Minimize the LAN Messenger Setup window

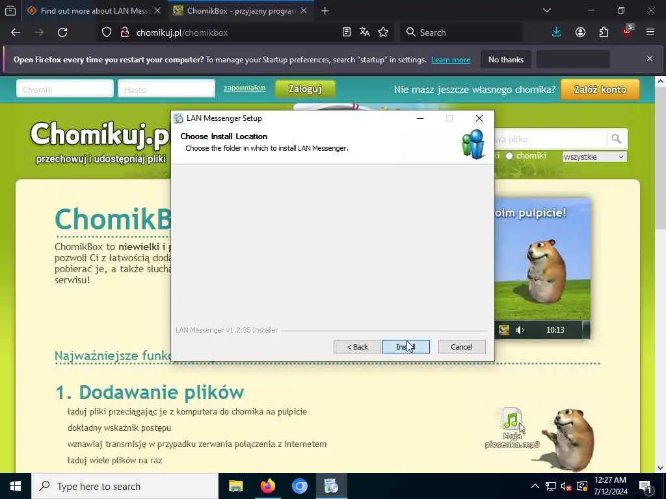(x=420, y=118)
